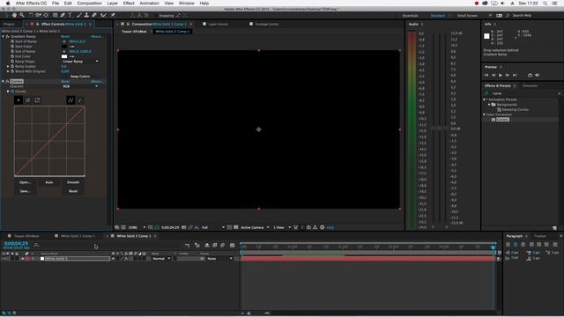Toggle loop option in Preview panel
The image size is (564, 317).
coord(530,75)
